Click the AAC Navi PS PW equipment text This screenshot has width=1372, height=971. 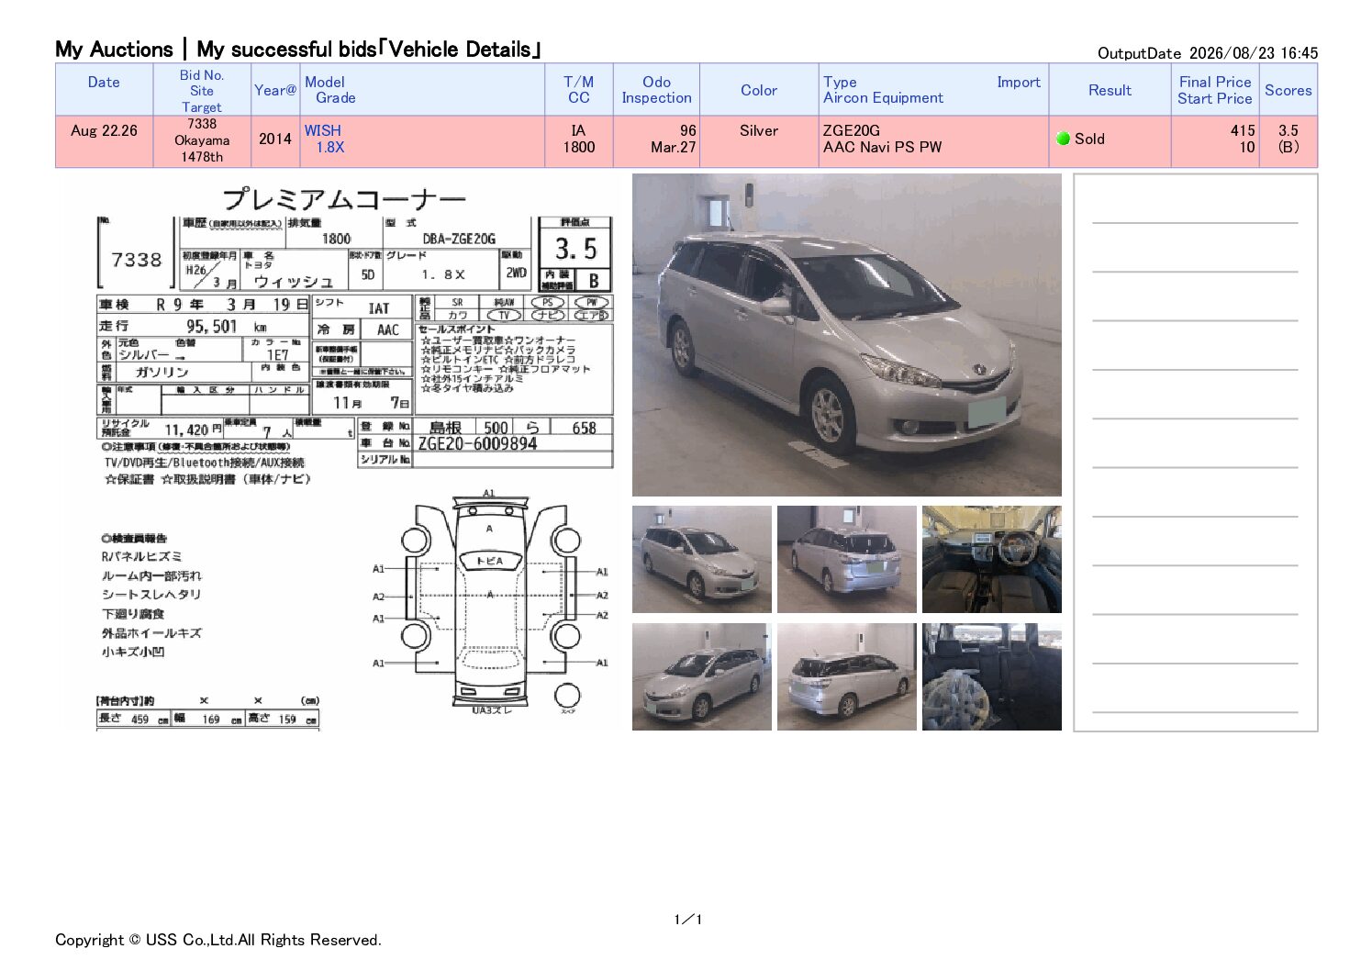coord(883,147)
